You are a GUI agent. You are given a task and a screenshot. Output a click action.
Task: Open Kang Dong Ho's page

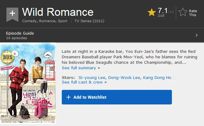pyautogui.click(x=157, y=78)
